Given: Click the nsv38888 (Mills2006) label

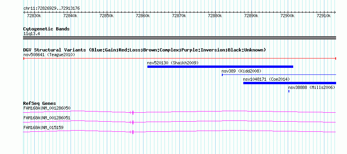Looking at the screenshot, I should click(x=312, y=87).
